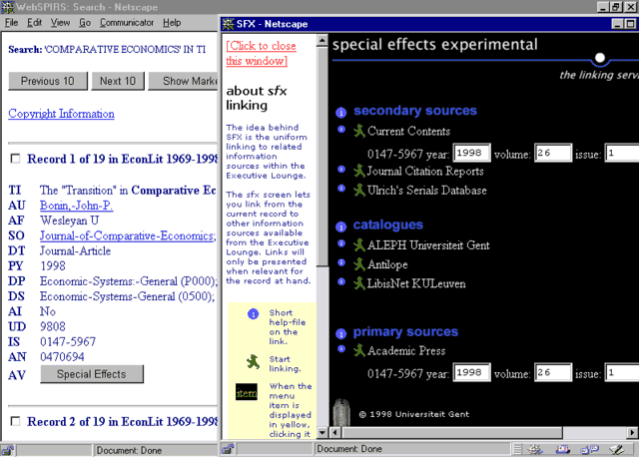Click info bullet beside Academic Press

341,348
